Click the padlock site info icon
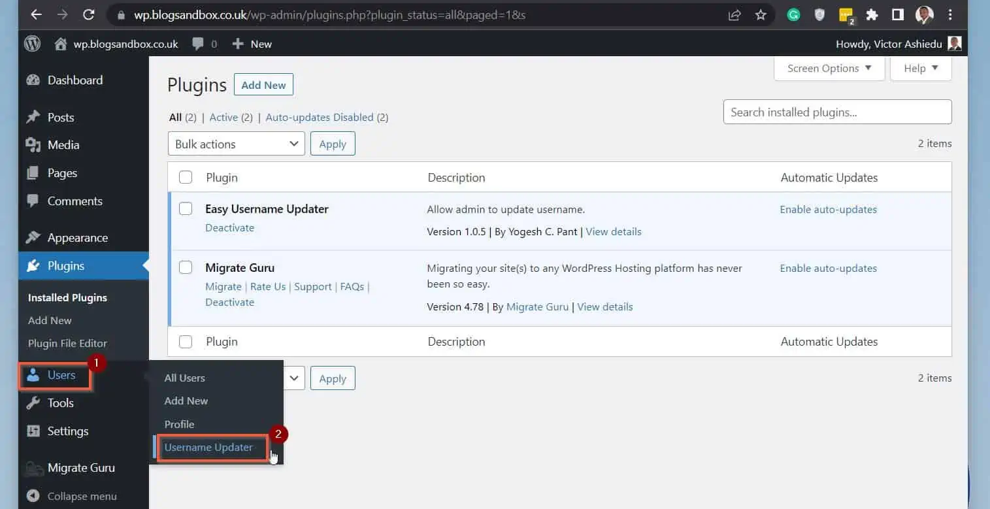Image resolution: width=990 pixels, height=509 pixels. pos(120,14)
